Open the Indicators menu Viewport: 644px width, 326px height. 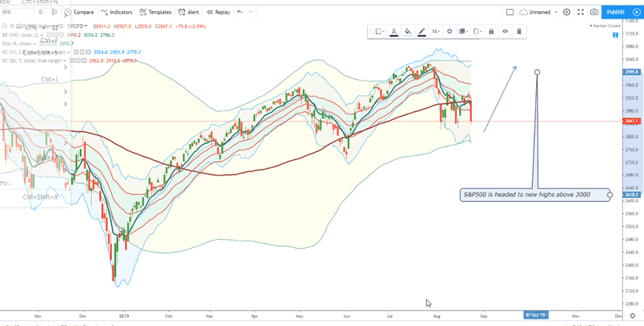click(117, 12)
